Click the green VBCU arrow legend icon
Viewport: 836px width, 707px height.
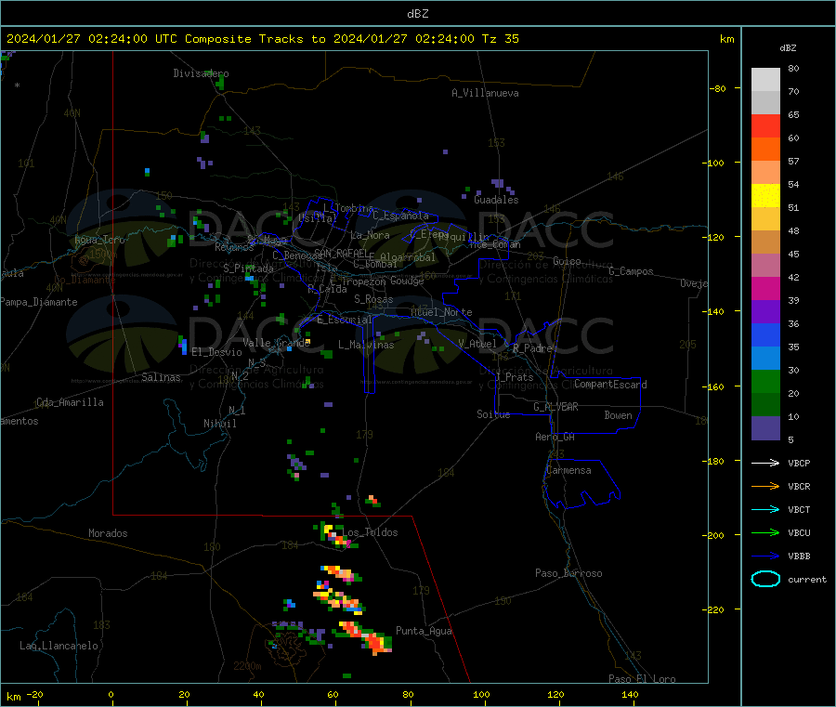(765, 532)
